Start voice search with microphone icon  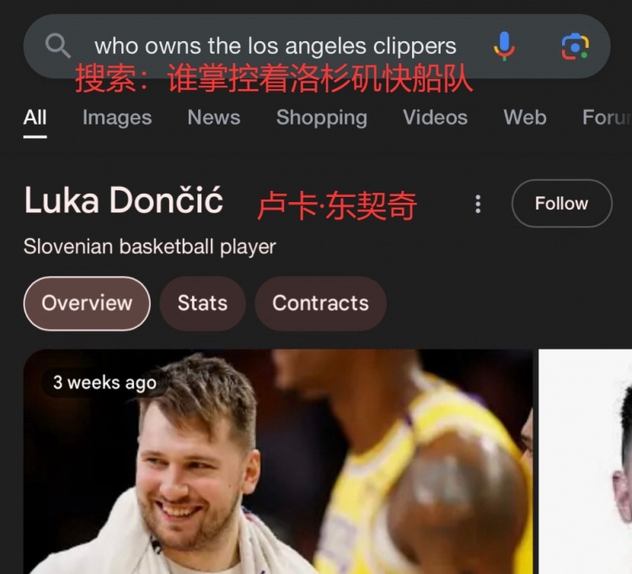pyautogui.click(x=504, y=46)
